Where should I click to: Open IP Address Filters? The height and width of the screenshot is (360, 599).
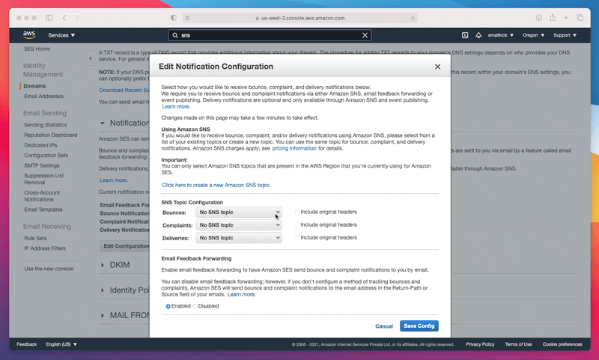tap(45, 248)
